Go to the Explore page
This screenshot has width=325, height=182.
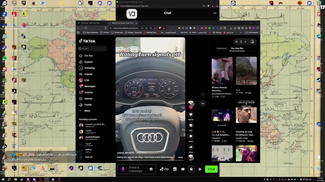click(86, 62)
